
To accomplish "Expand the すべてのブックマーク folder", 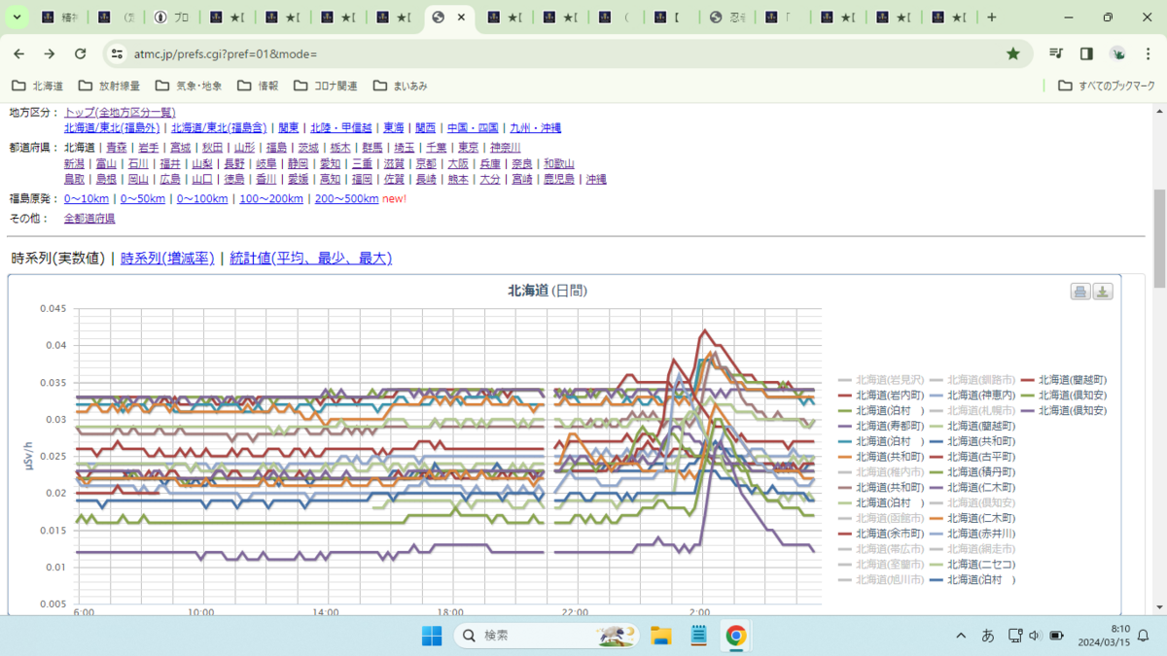I will pyautogui.click(x=1107, y=86).
